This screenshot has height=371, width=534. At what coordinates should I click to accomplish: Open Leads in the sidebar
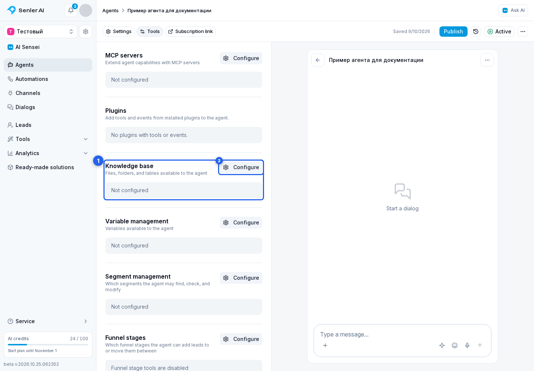(x=48, y=125)
